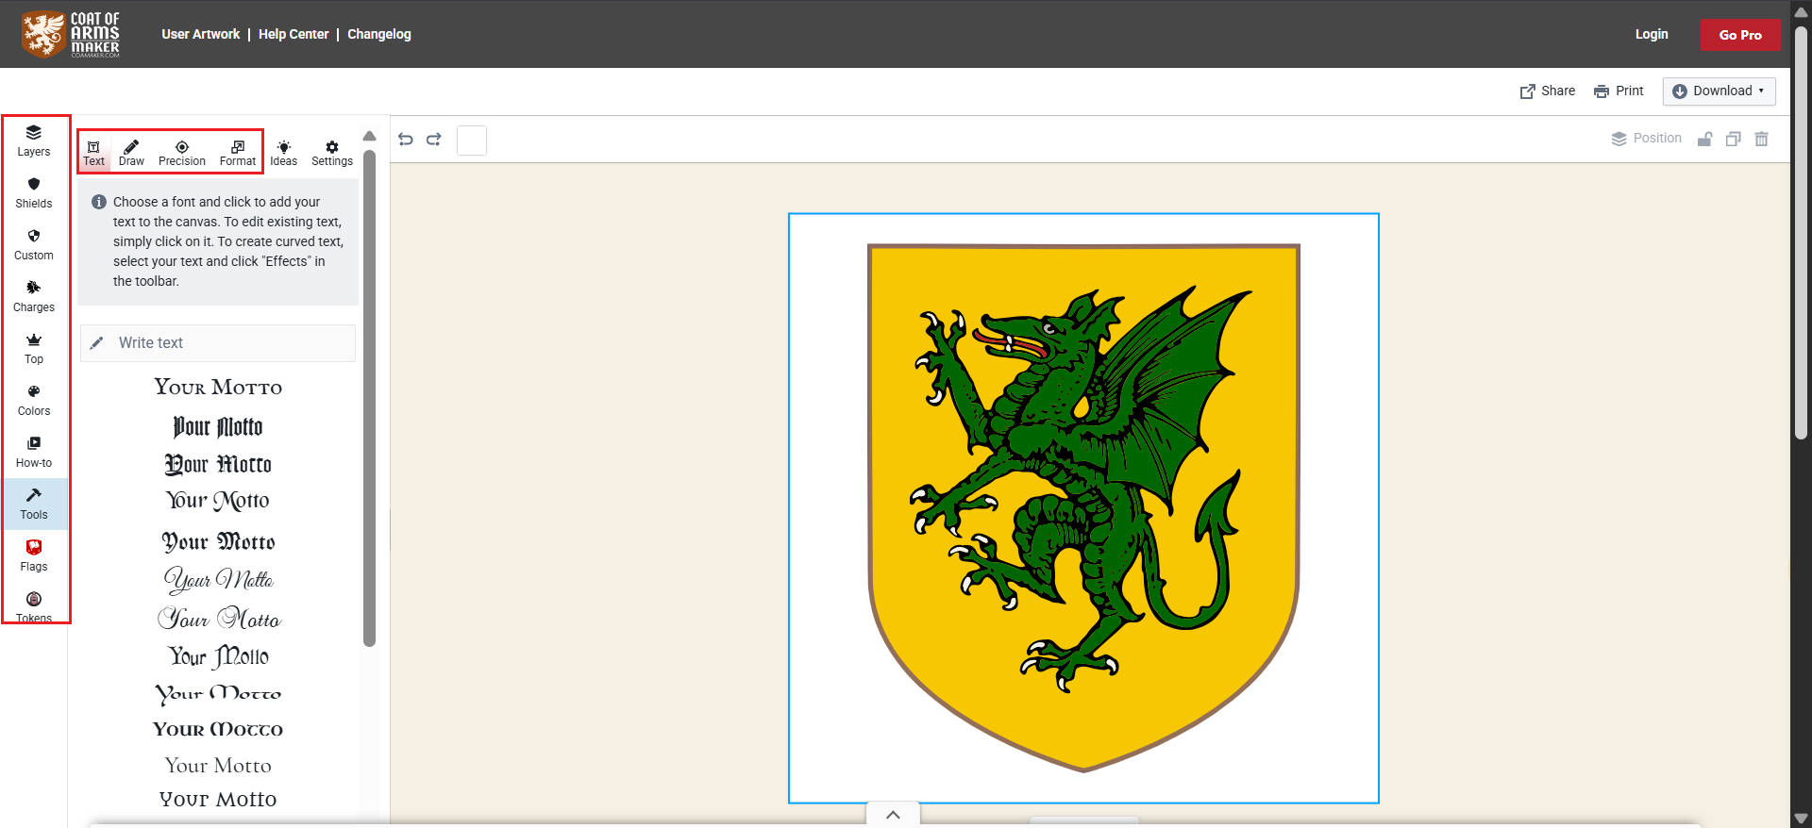This screenshot has width=1812, height=828.
Task: Choose the first small-caps Your Motto font
Action: tap(218, 387)
